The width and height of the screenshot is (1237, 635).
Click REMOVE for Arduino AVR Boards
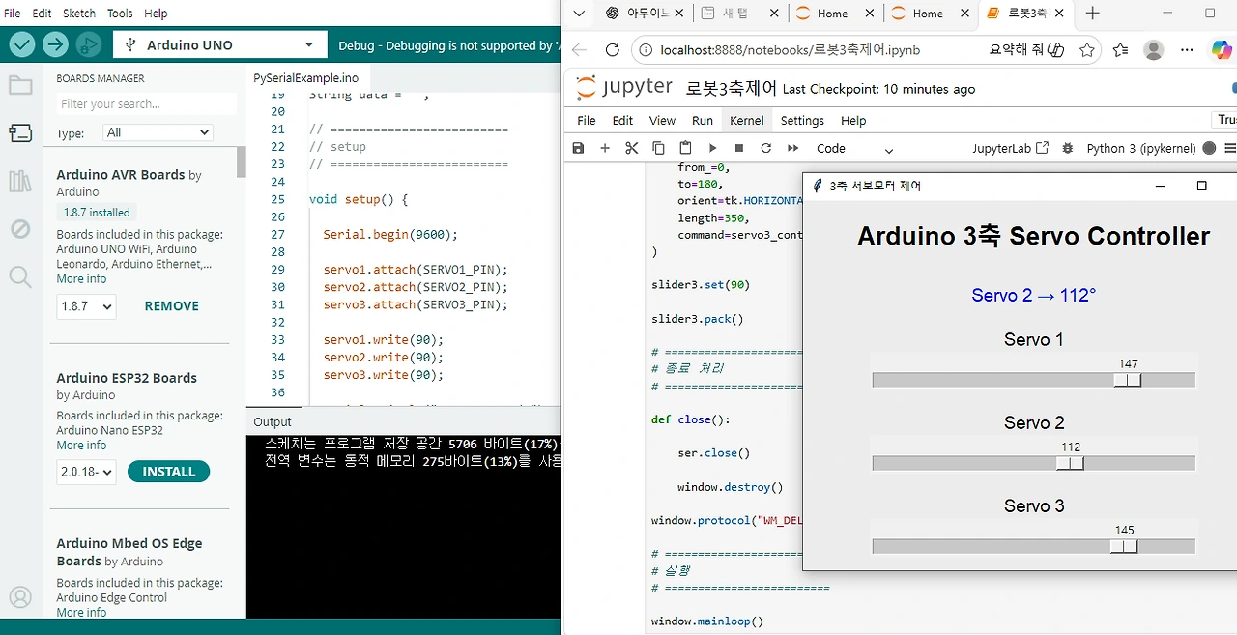click(172, 306)
